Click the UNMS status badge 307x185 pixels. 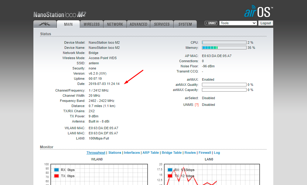pos(211,23)
